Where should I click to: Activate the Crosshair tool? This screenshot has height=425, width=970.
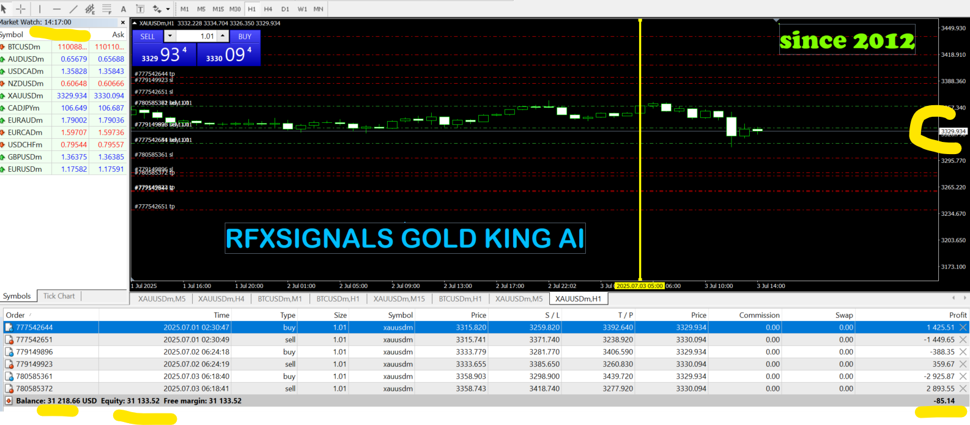tap(20, 9)
